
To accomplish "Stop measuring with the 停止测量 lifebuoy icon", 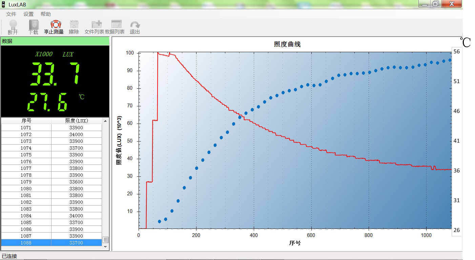I will click(56, 24).
